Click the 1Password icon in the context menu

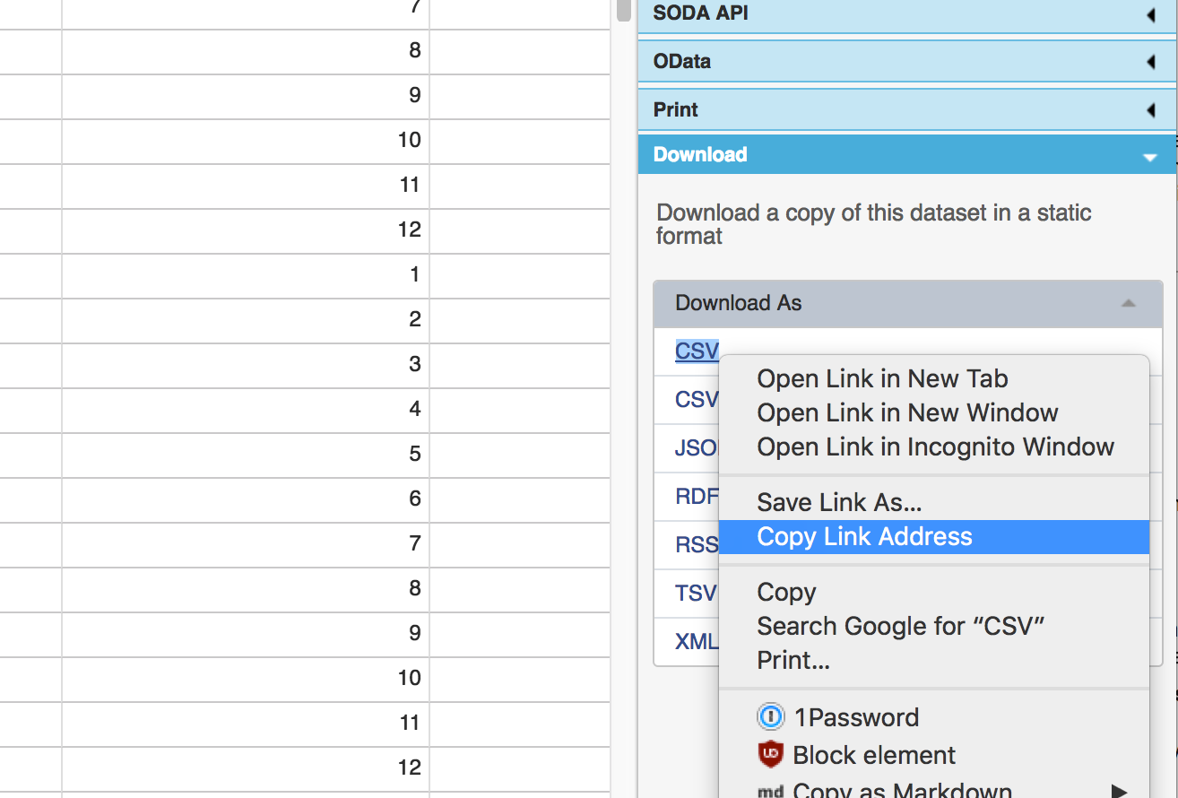point(771,717)
